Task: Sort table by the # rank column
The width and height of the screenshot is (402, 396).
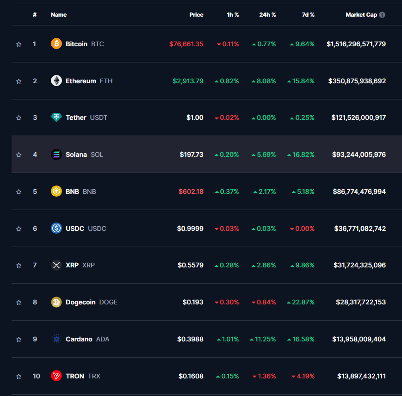Action: (35, 15)
